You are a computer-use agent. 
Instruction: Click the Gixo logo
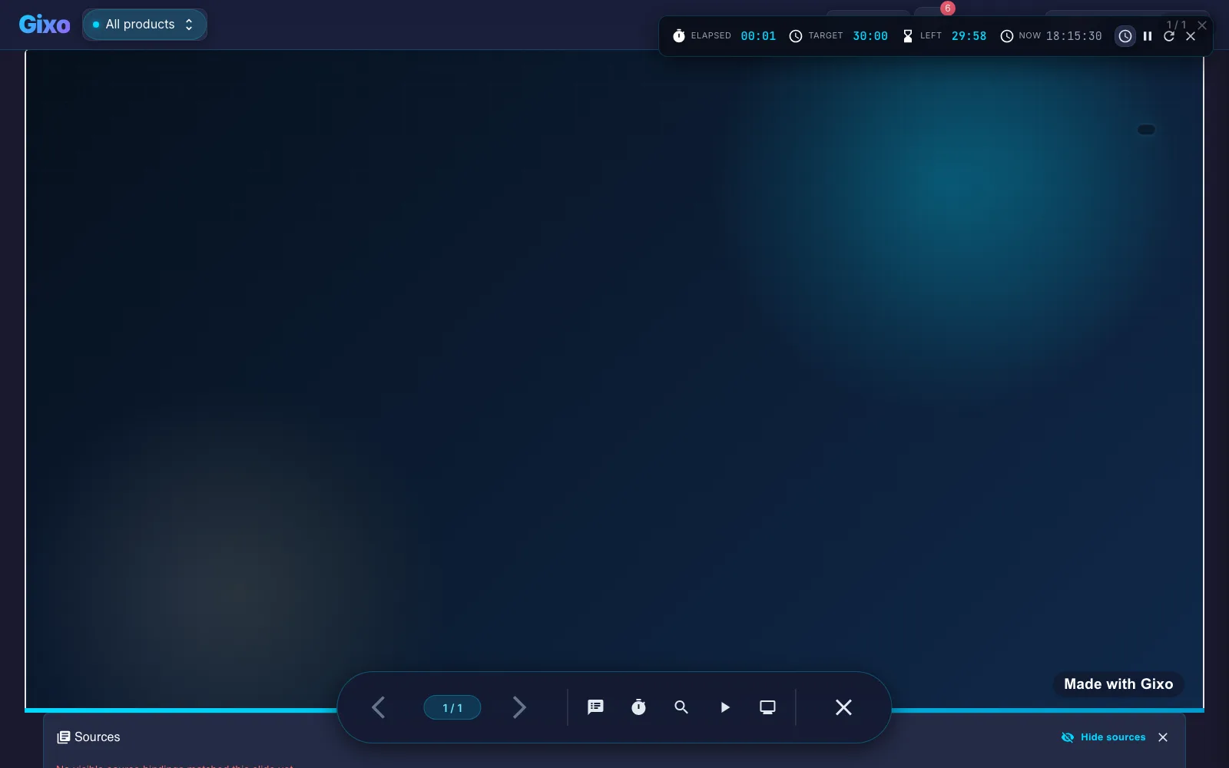click(45, 25)
